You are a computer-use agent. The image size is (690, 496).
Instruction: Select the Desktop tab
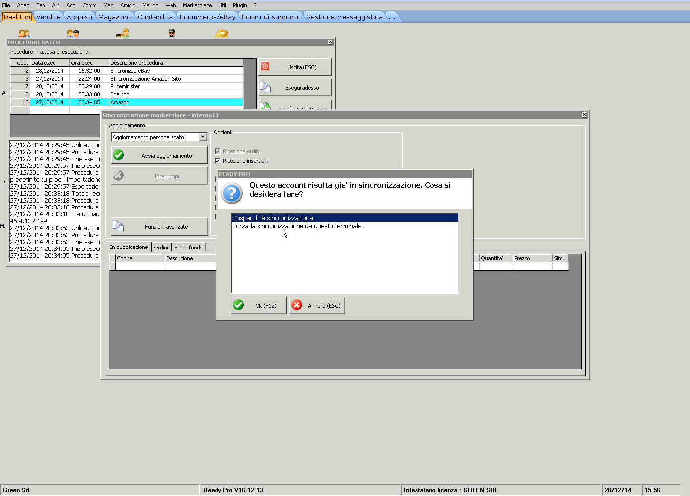coord(17,17)
